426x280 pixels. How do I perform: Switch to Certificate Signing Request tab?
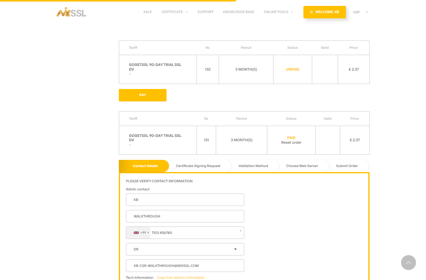click(x=198, y=166)
